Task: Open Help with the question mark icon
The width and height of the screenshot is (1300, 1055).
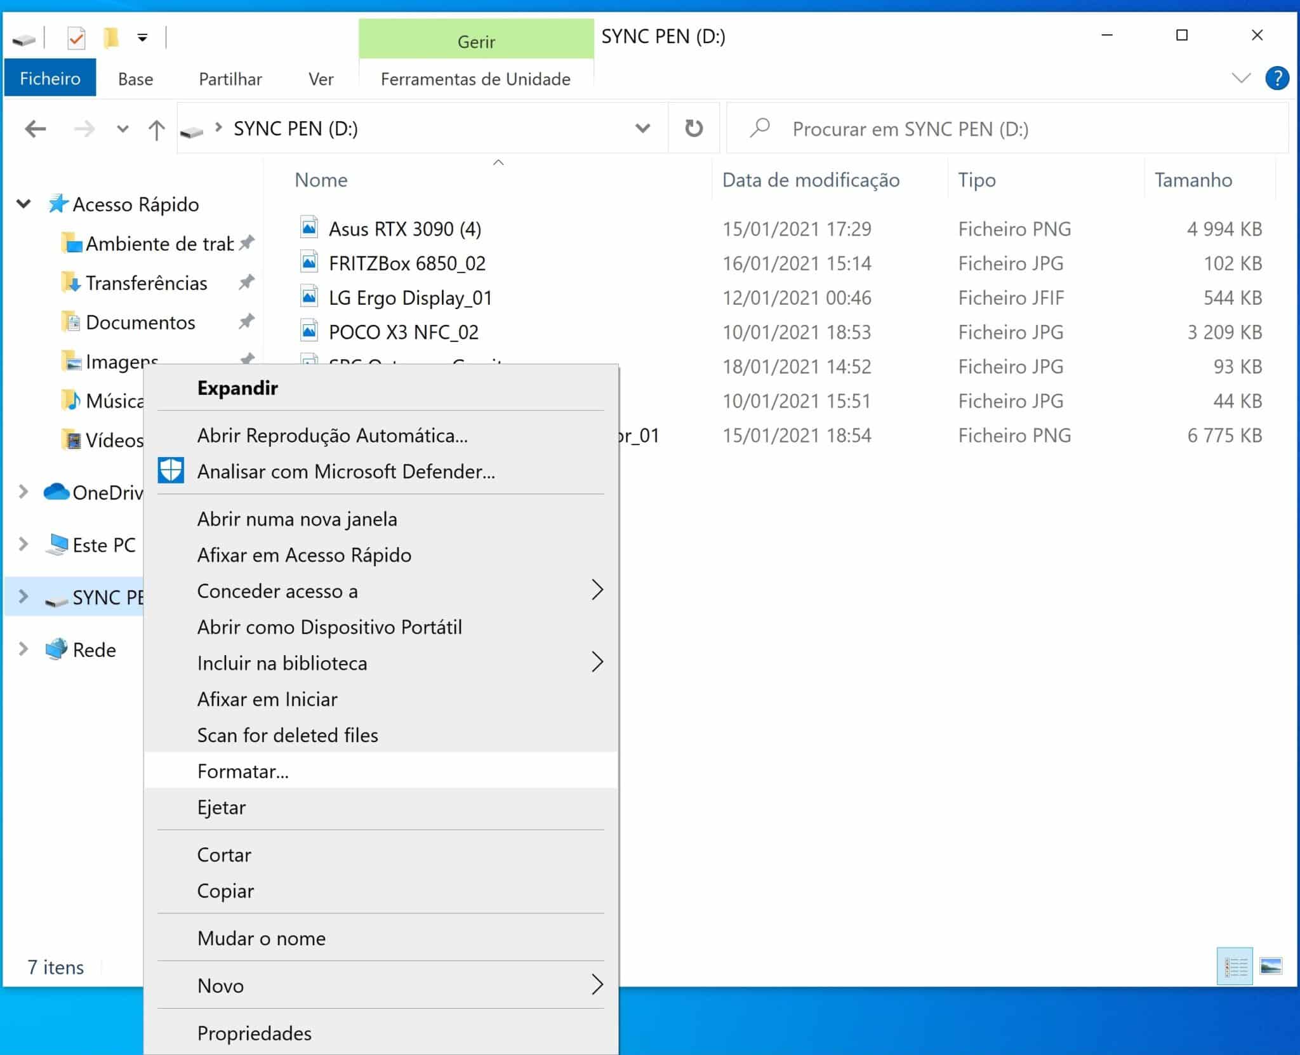Action: point(1277,78)
